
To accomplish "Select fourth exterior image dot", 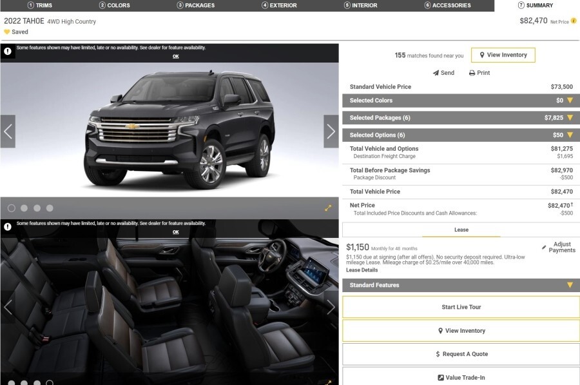I will click(x=50, y=208).
